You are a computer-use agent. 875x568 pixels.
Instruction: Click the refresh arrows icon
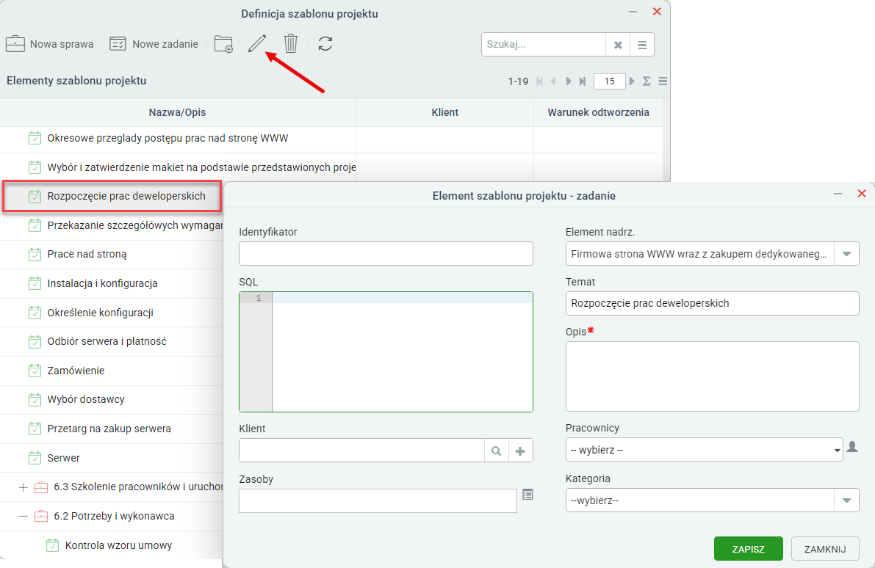point(325,44)
